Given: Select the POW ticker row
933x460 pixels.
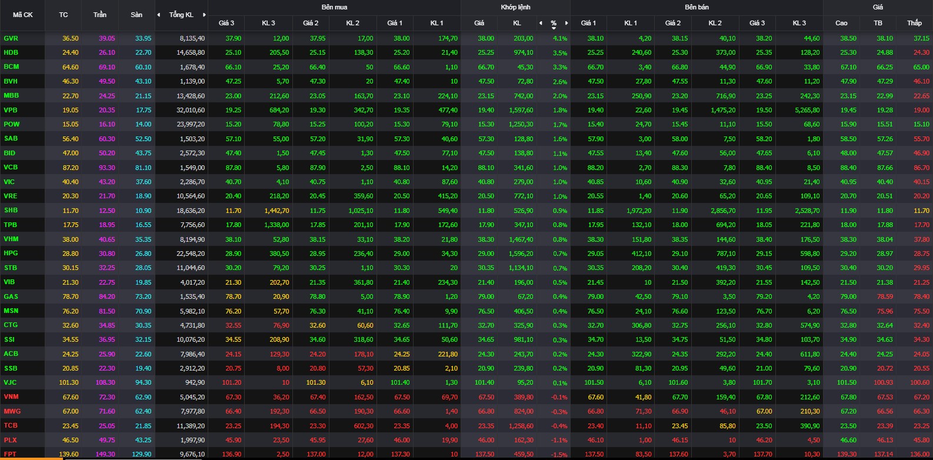Looking at the screenshot, I should [12, 124].
